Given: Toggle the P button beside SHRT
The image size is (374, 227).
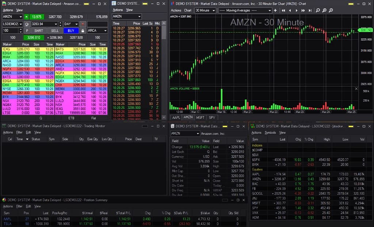Looking at the screenshot, I should pos(27,31).
